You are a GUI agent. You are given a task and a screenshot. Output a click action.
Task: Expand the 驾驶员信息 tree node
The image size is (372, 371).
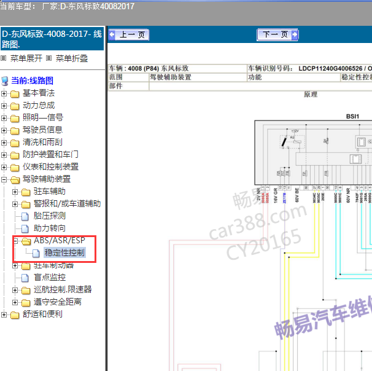pos(4,131)
